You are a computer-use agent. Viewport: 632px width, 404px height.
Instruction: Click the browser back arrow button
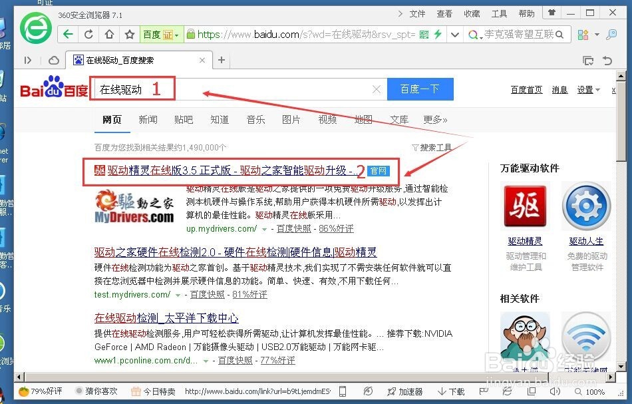click(68, 34)
